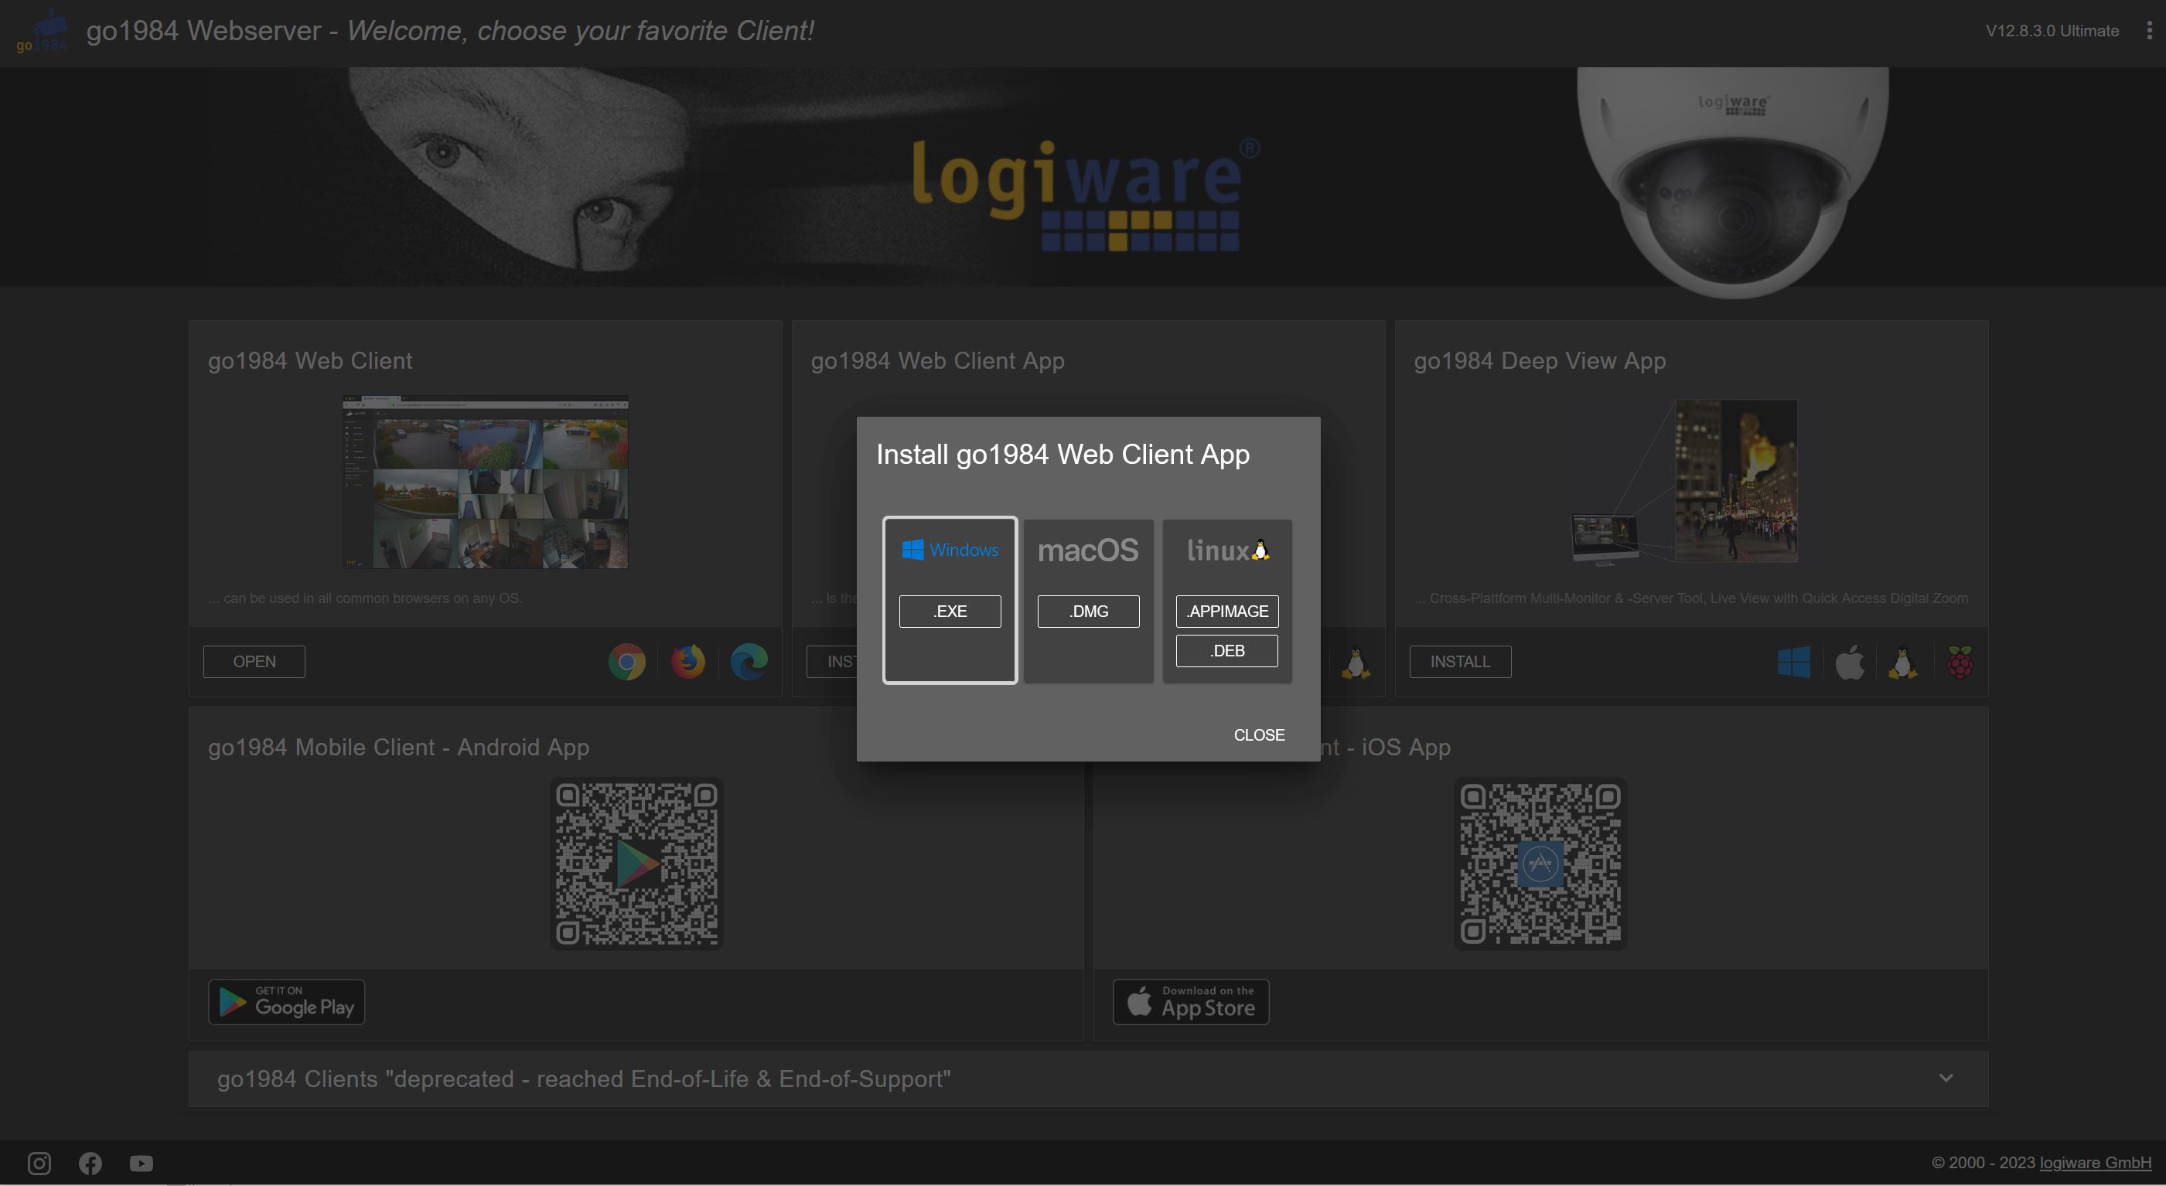Click the go1984 logo in the header

click(x=41, y=31)
